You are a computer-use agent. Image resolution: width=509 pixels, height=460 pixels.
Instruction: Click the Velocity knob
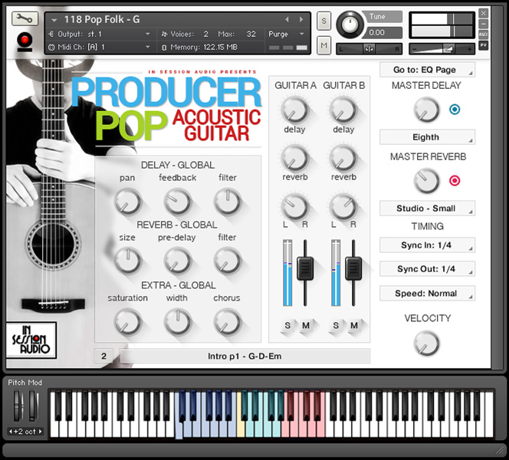[x=426, y=343]
